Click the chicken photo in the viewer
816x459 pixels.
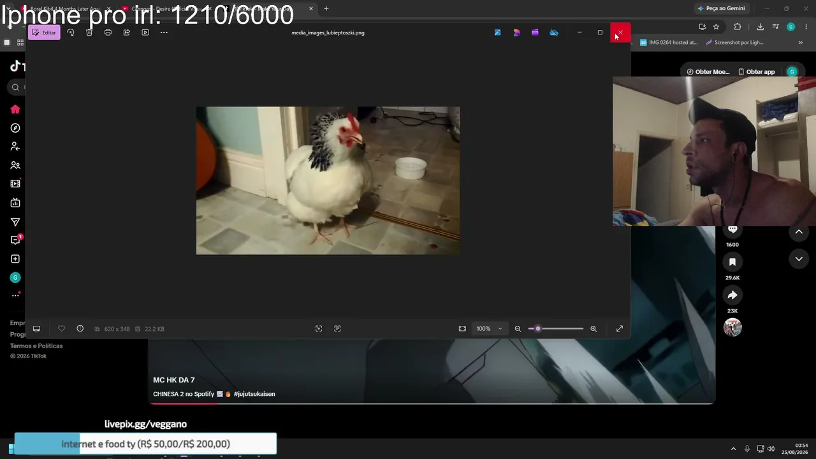pyautogui.click(x=328, y=180)
